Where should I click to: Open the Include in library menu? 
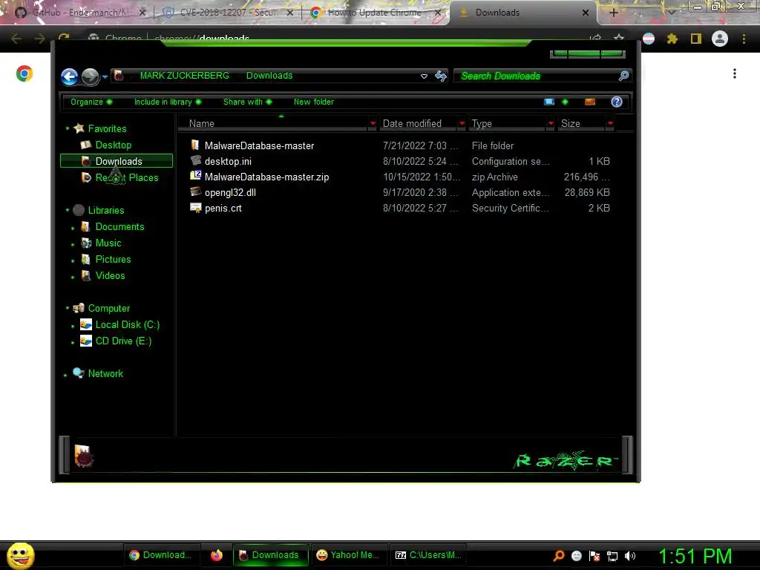(x=167, y=102)
